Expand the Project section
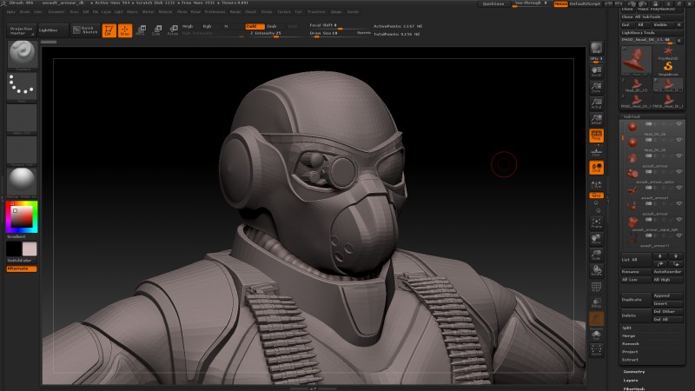This screenshot has height=391, width=695. click(x=630, y=352)
